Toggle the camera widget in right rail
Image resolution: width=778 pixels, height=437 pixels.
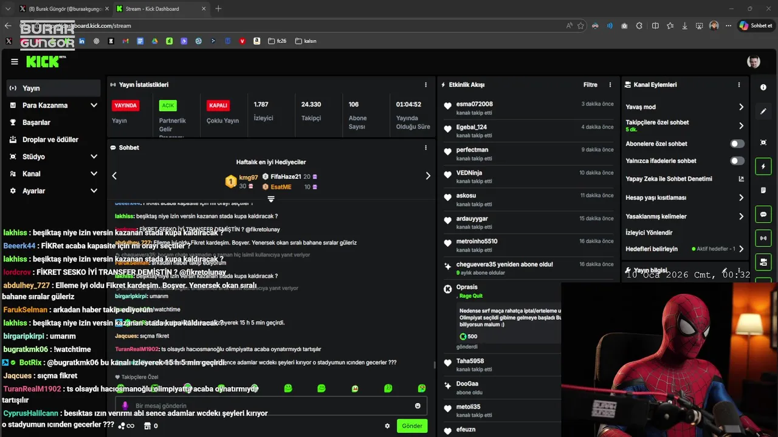click(763, 262)
